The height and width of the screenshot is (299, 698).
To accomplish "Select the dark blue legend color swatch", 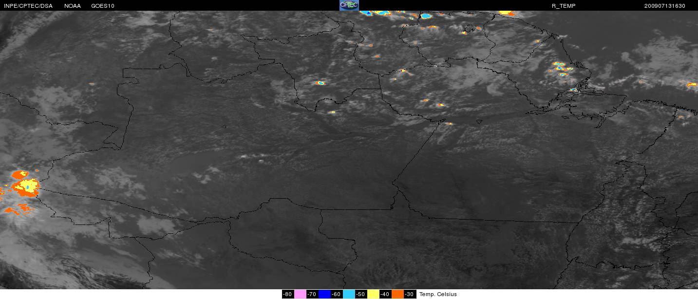I will 324,294.
